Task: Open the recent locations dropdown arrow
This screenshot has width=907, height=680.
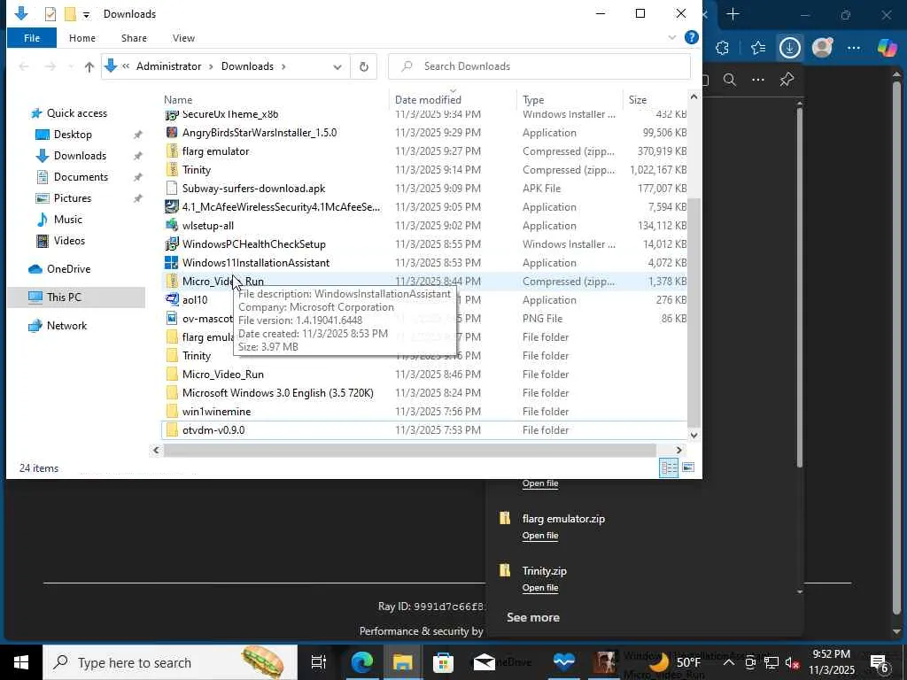Action: 71,66
